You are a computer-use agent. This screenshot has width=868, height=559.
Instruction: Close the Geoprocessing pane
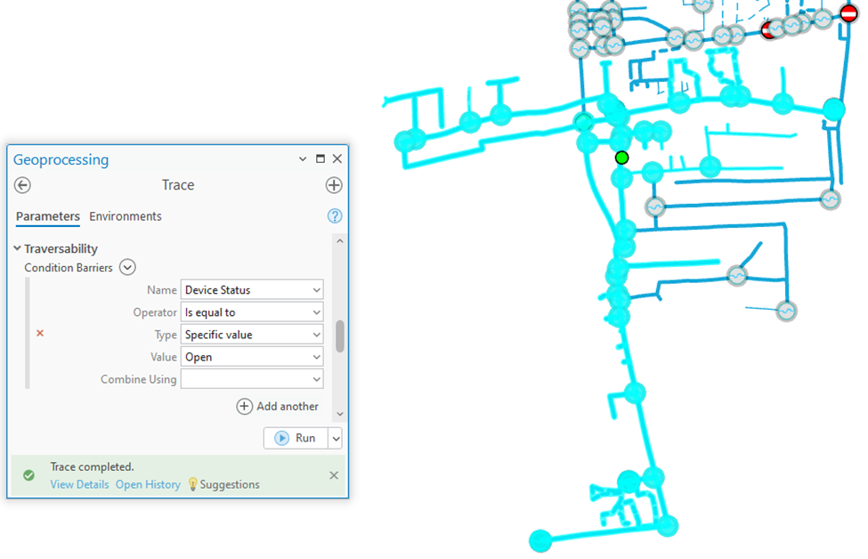click(x=337, y=158)
